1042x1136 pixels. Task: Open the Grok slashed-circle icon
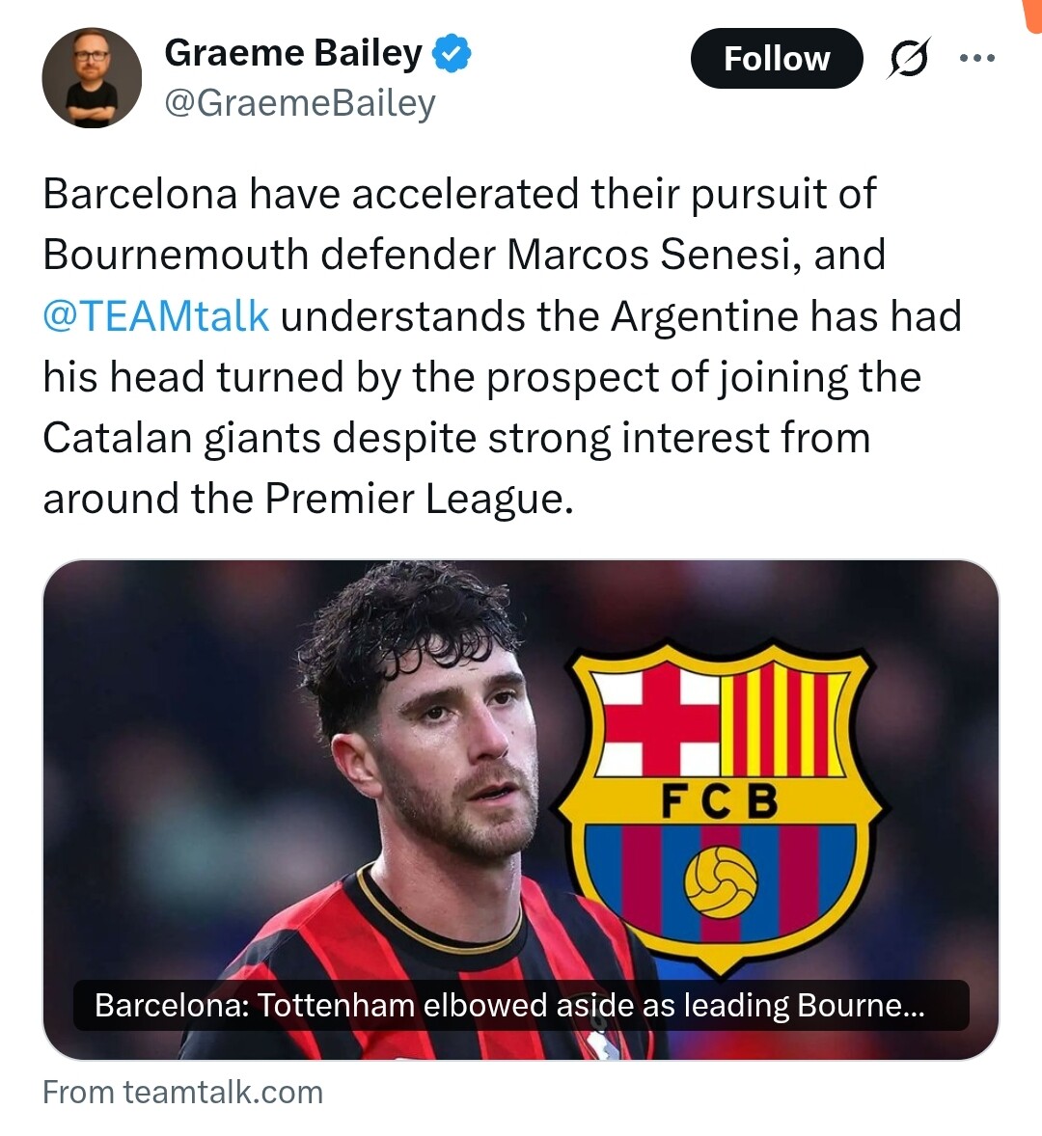(x=909, y=59)
